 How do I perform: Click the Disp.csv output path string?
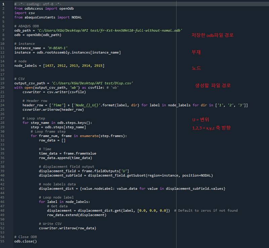coord(92,83)
